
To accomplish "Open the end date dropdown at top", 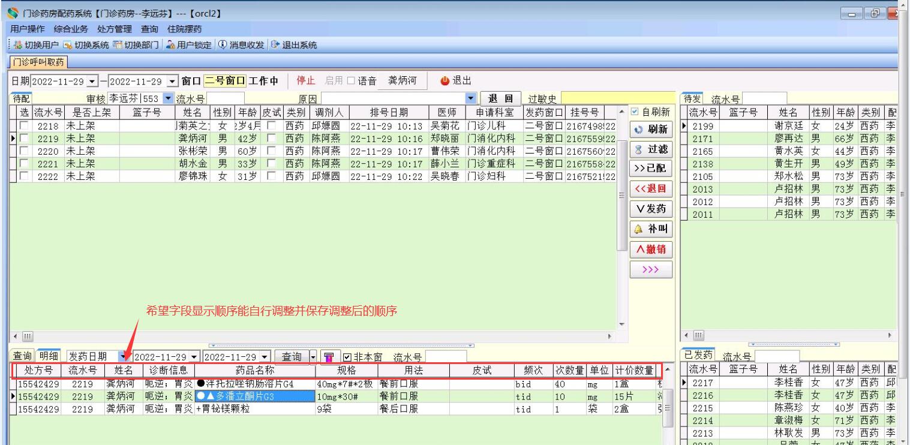I will pos(173,81).
